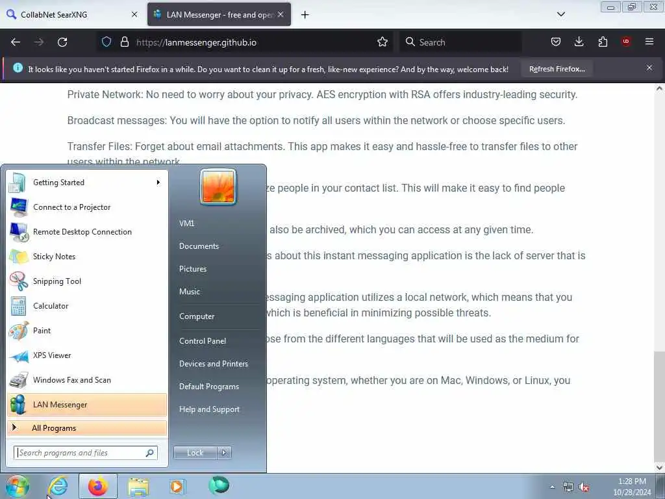Open LAN Messenger from Start menu
665x499 pixels.
[87, 404]
